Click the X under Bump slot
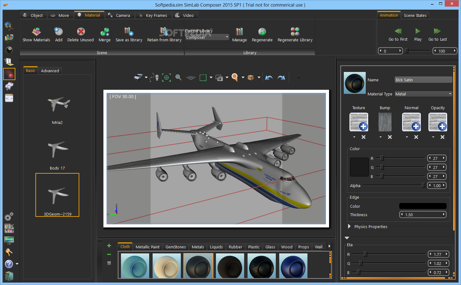The height and width of the screenshot is (285, 461). pos(390,137)
